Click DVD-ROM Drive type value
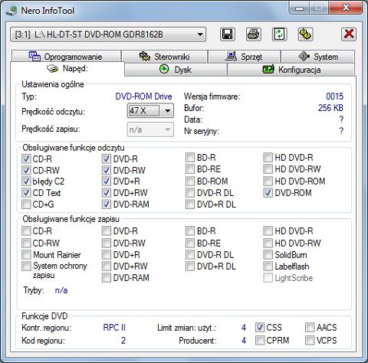 click(143, 96)
